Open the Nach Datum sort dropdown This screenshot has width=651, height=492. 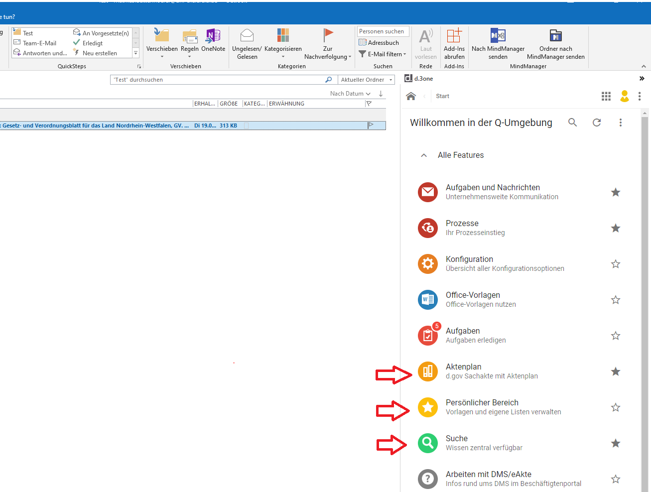[350, 94]
